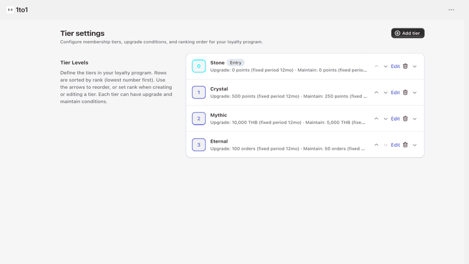Delete the Crystal tier via trash icon
Screen dimensions: 469x264
[406, 92]
